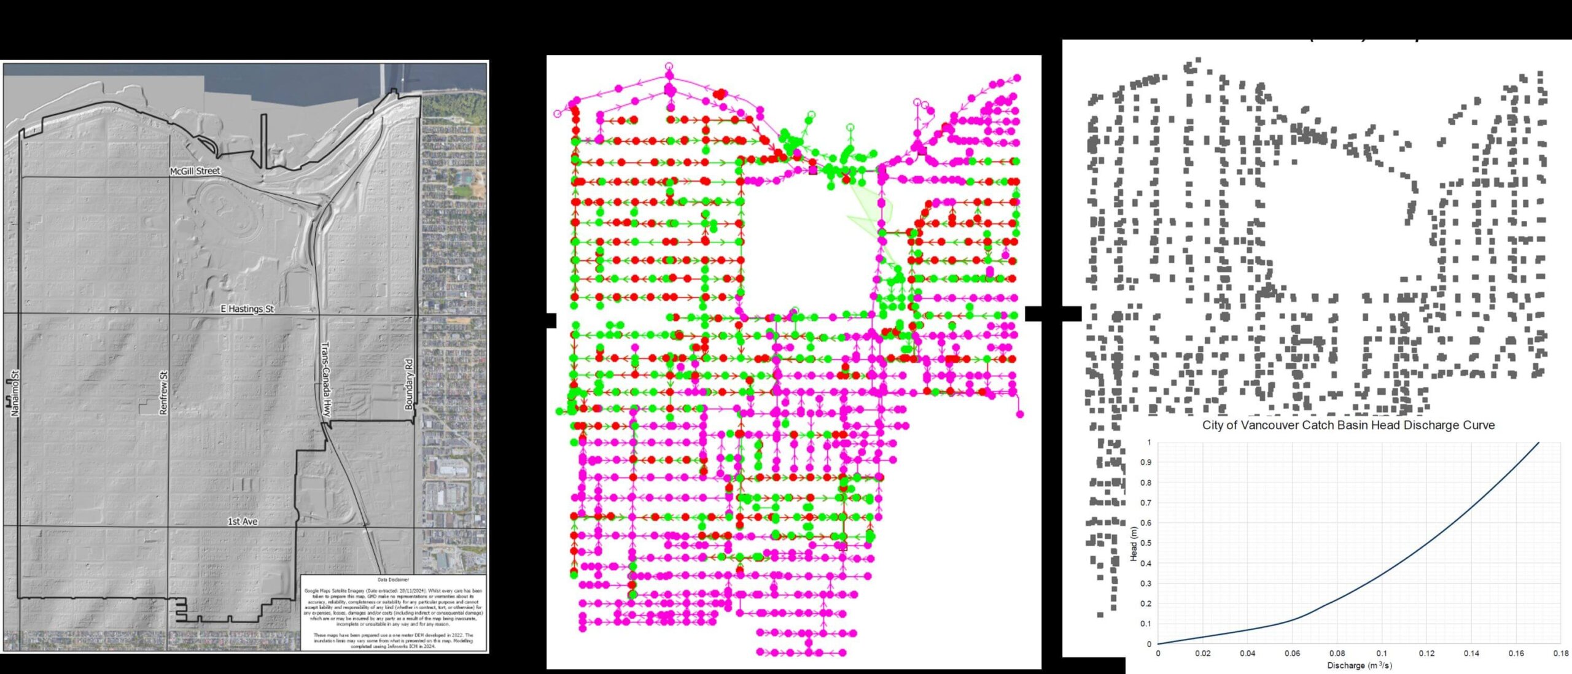This screenshot has width=1572, height=674.
Task: Select the Trans-Canada Hwy vertical label
Action: click(x=325, y=379)
